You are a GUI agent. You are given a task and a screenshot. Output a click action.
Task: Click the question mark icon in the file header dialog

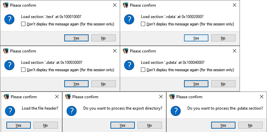click(x=10, y=111)
